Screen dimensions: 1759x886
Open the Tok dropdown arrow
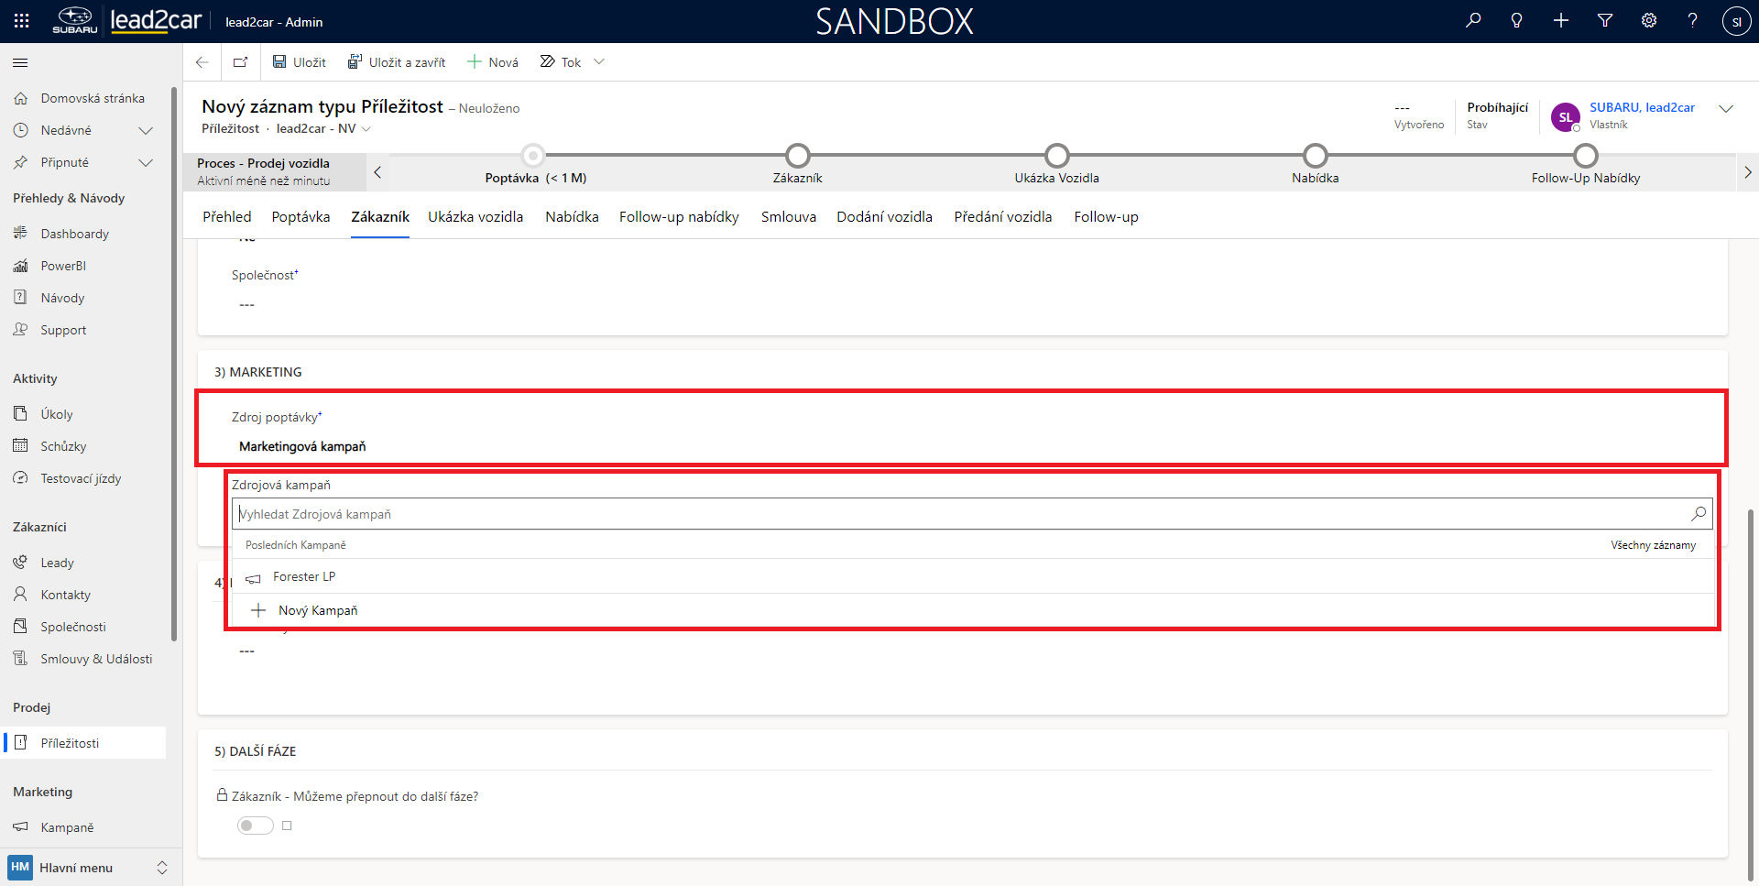click(599, 62)
